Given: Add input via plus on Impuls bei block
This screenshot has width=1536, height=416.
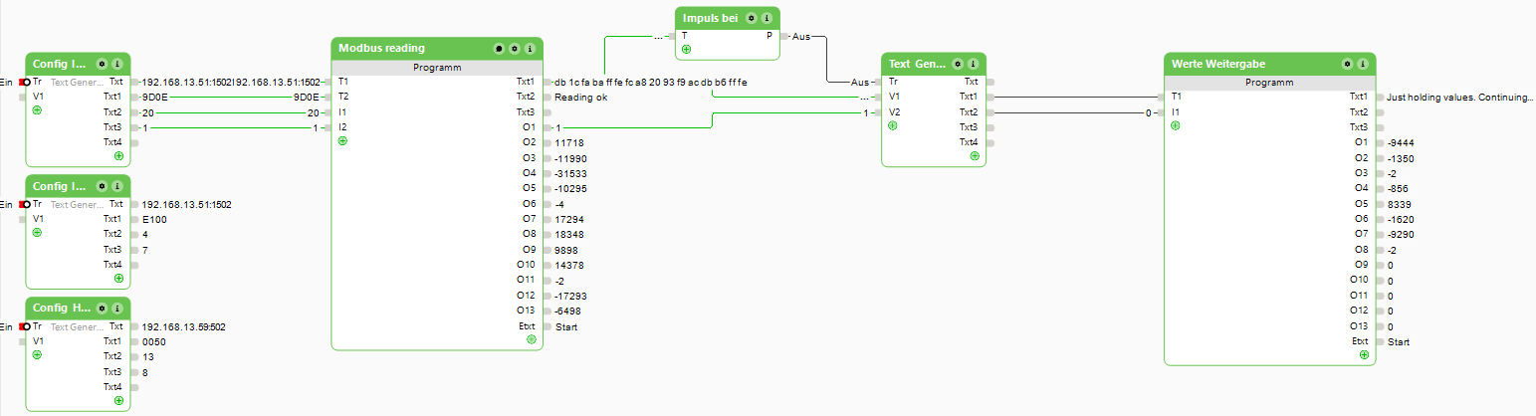Looking at the screenshot, I should click(686, 49).
